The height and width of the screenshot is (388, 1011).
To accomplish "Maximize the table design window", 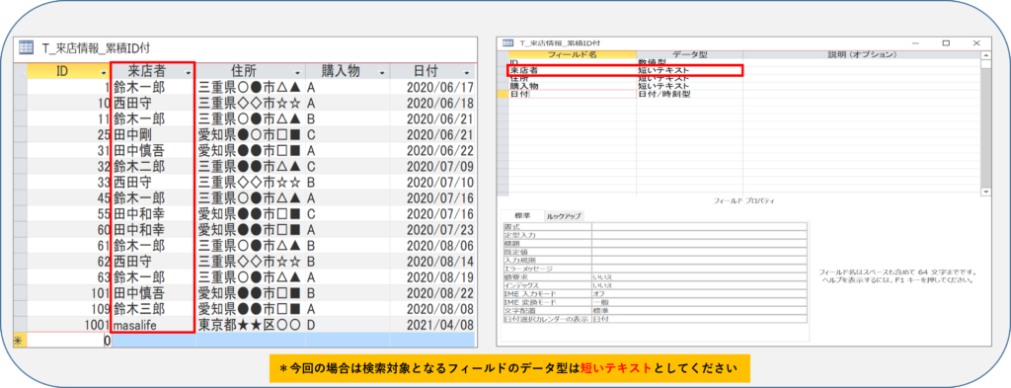I will point(946,42).
